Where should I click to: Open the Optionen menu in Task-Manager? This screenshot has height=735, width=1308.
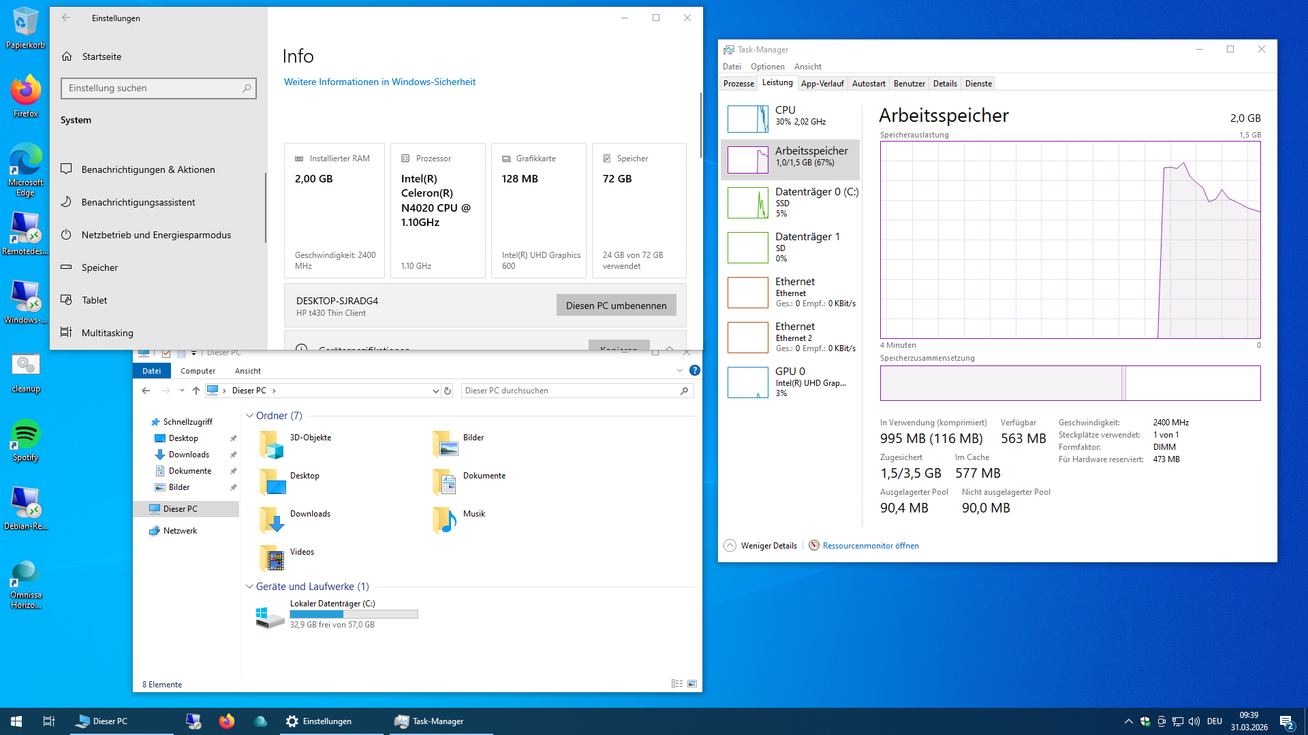point(767,66)
